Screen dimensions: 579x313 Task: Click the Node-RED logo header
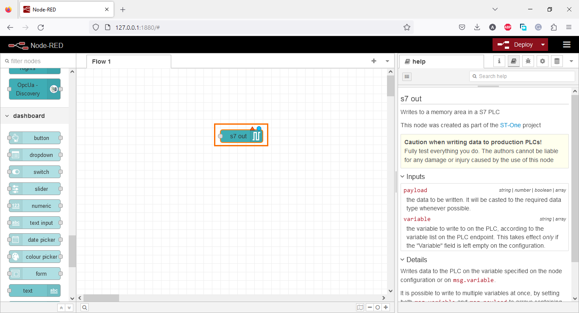(36, 45)
